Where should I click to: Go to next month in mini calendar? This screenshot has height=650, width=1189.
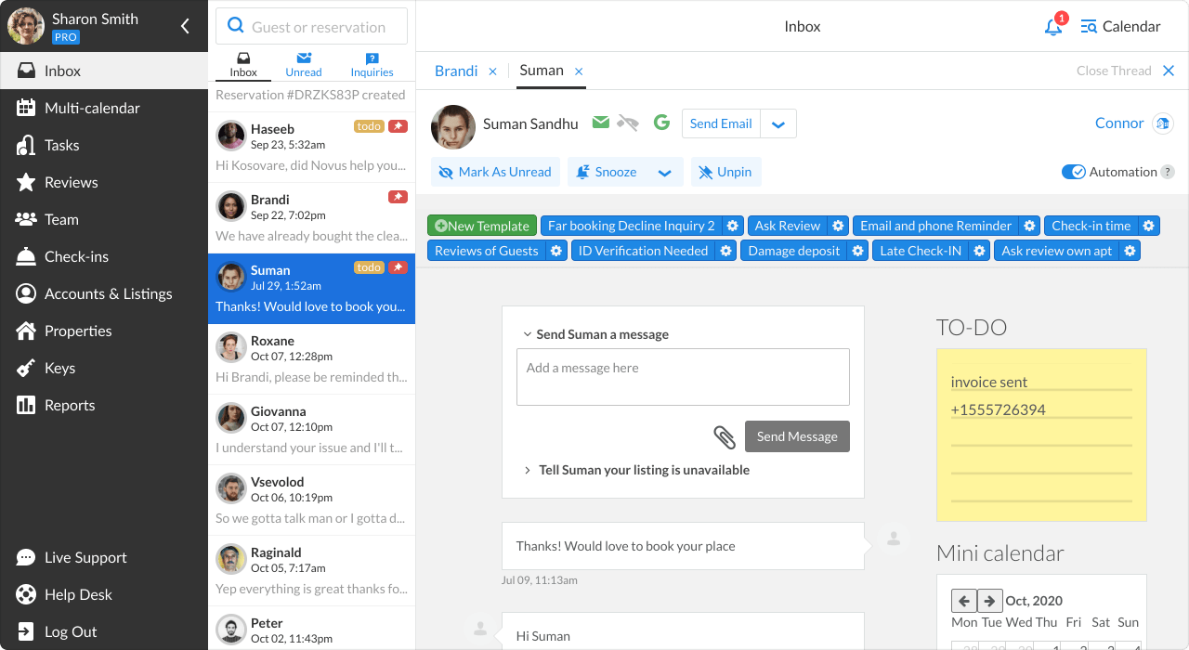(x=990, y=600)
